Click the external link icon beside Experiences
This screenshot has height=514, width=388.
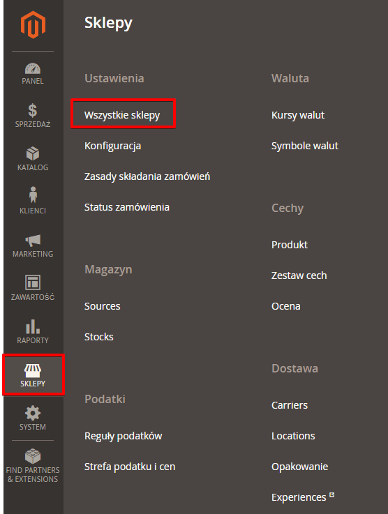tap(332, 494)
